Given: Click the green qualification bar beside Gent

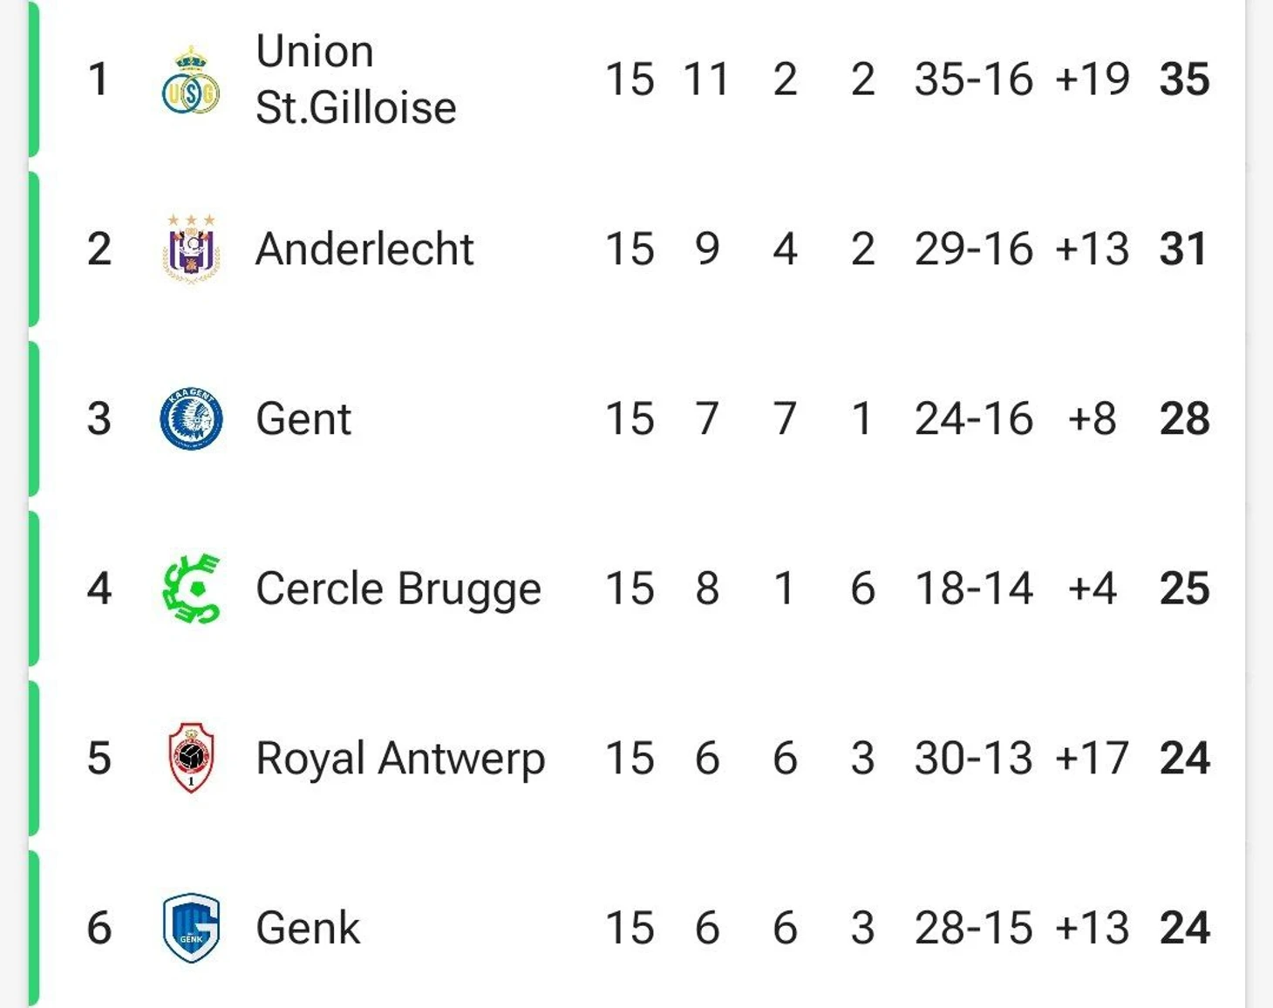Looking at the screenshot, I should [34, 419].
